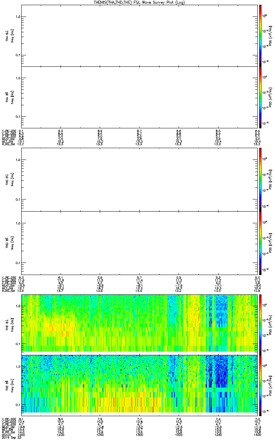
Task: Click the X_RE_GSE row label below the THA panels
Action: point(8,131)
